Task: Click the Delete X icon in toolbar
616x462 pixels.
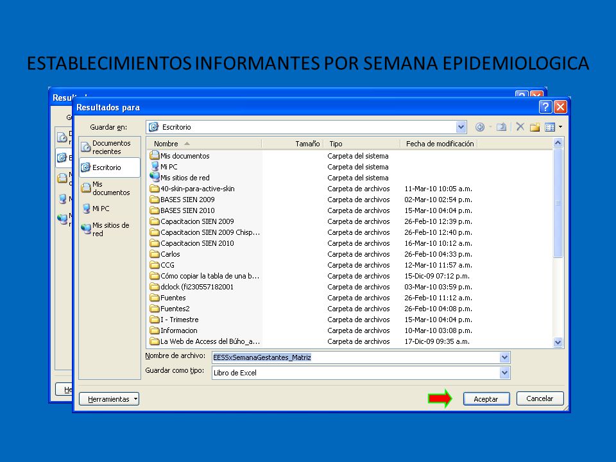Action: 520,126
